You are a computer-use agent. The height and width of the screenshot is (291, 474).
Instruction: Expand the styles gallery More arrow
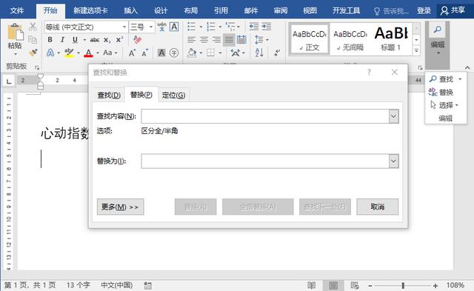click(x=416, y=50)
